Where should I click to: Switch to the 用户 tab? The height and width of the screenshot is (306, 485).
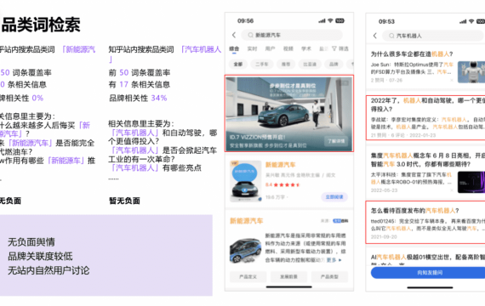click(270, 48)
